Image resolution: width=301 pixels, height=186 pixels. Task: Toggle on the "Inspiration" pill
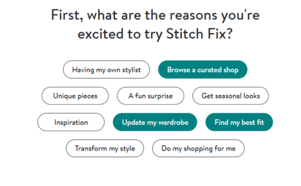tap(71, 122)
